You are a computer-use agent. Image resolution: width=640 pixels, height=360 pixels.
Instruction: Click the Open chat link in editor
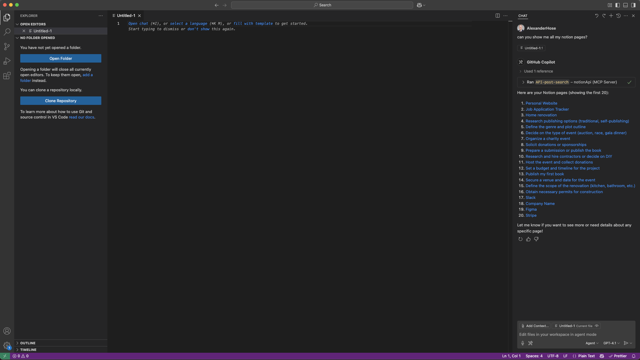(x=138, y=24)
